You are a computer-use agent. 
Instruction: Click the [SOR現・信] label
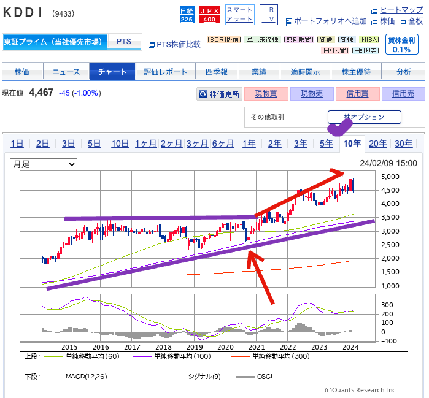coord(225,40)
